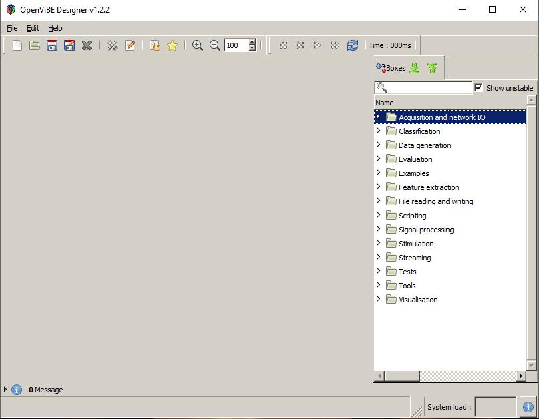
Task: Decrease zoom with the spinner down arrow
Action: (x=252, y=49)
